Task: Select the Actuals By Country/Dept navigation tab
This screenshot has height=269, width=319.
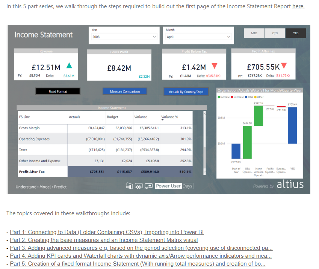Action: 186,91
